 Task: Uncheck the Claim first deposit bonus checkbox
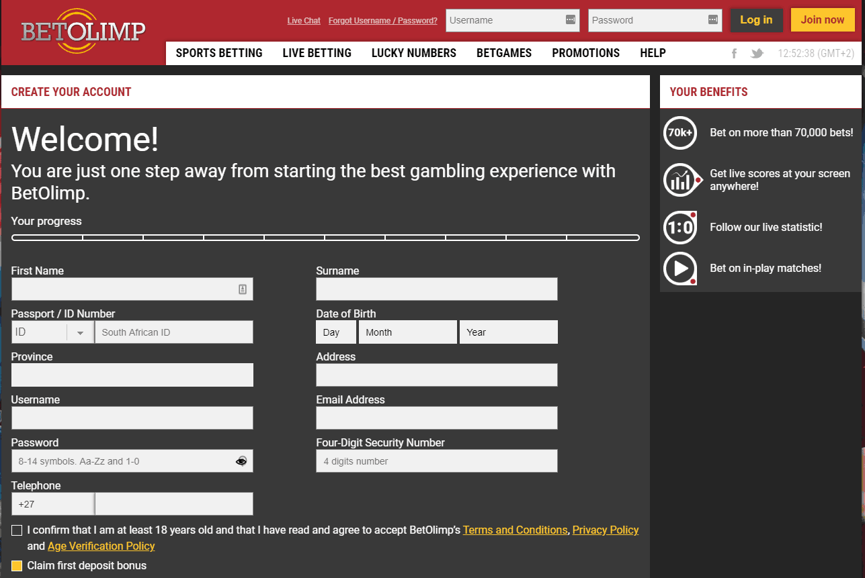coord(17,566)
